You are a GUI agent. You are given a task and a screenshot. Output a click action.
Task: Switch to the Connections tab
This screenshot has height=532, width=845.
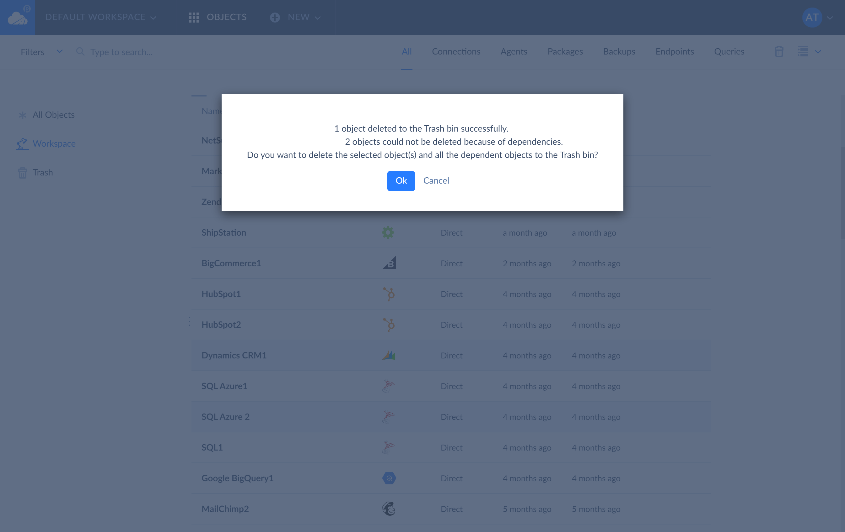(456, 51)
